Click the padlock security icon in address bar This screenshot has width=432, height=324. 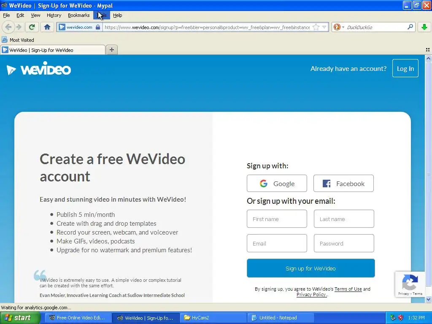(x=98, y=27)
